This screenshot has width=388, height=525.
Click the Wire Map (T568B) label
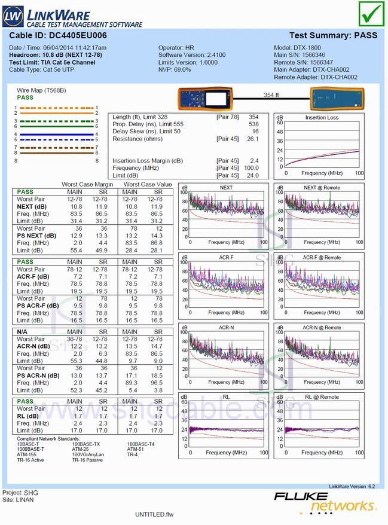tap(41, 90)
